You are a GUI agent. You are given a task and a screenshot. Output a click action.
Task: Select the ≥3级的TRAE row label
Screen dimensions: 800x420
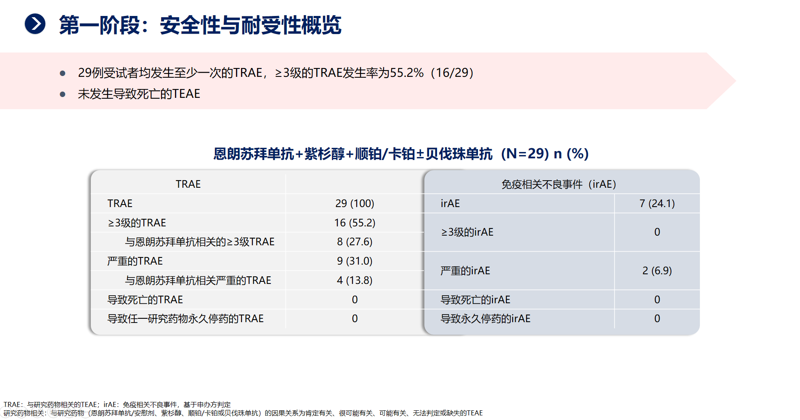click(137, 223)
